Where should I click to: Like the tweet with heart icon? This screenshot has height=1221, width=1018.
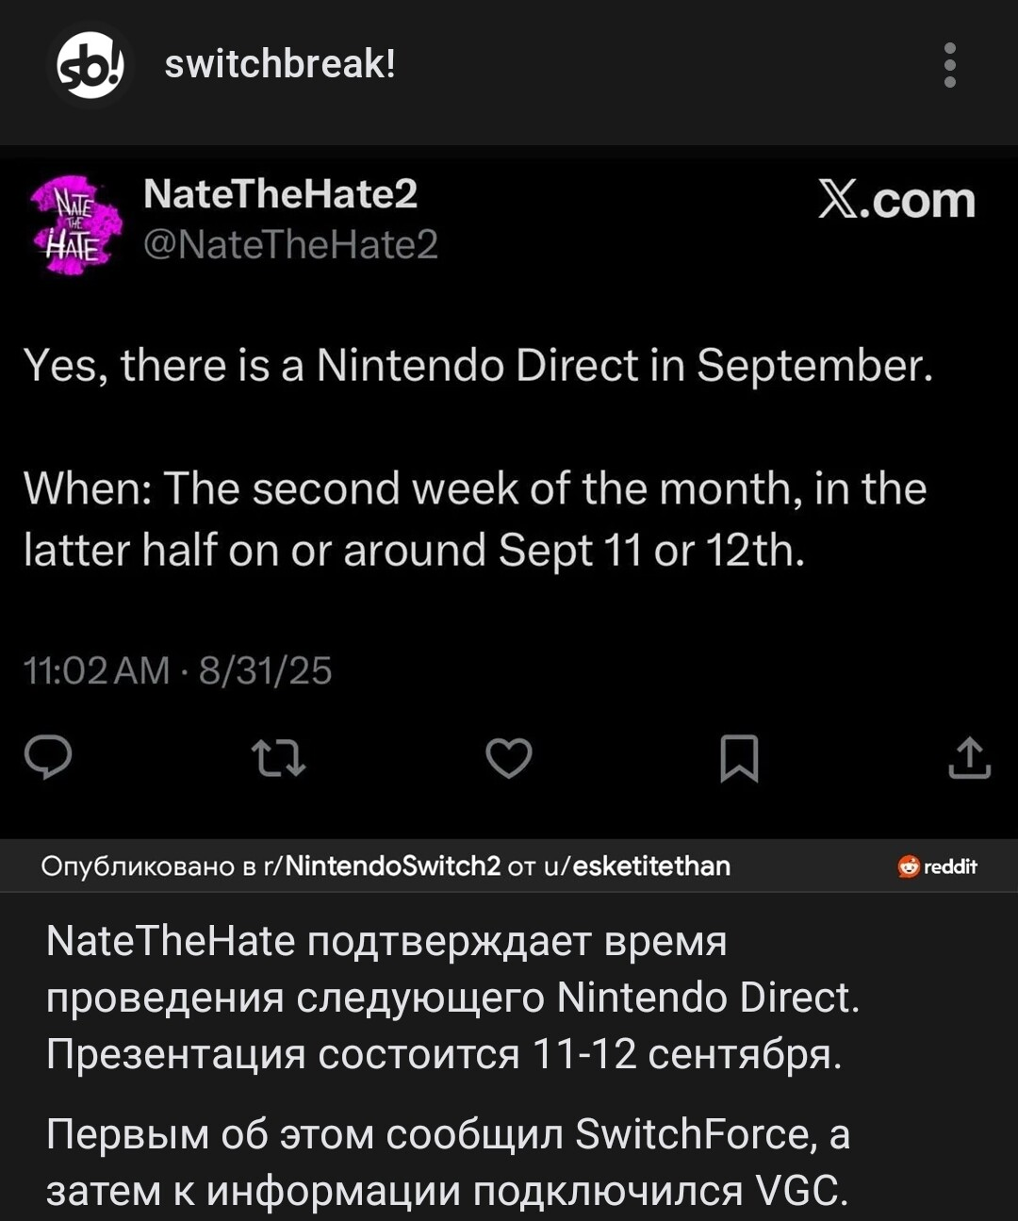point(509,758)
